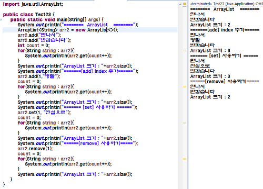
Task: Click the '[remove] 사용하기' println in editor
Action: point(78,143)
